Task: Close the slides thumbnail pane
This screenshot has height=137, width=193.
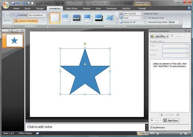Action: coord(22,31)
